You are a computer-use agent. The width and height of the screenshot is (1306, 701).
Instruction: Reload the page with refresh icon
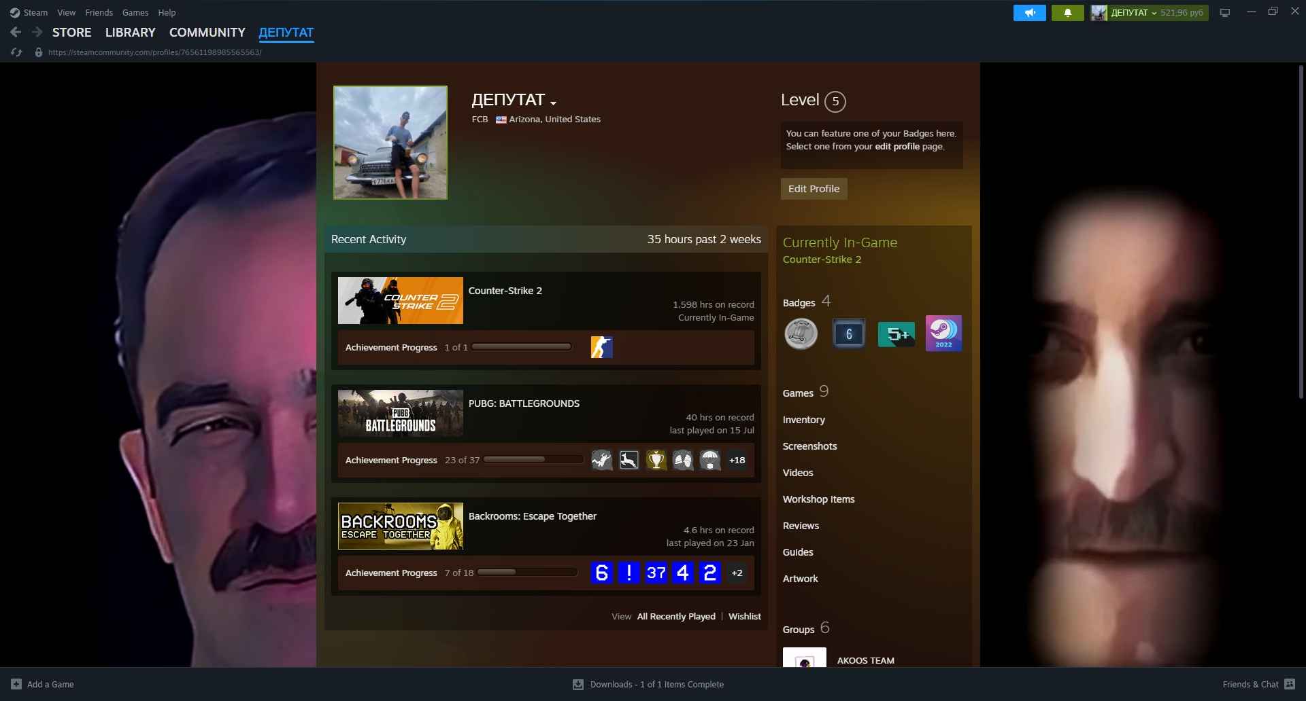pyautogui.click(x=16, y=52)
